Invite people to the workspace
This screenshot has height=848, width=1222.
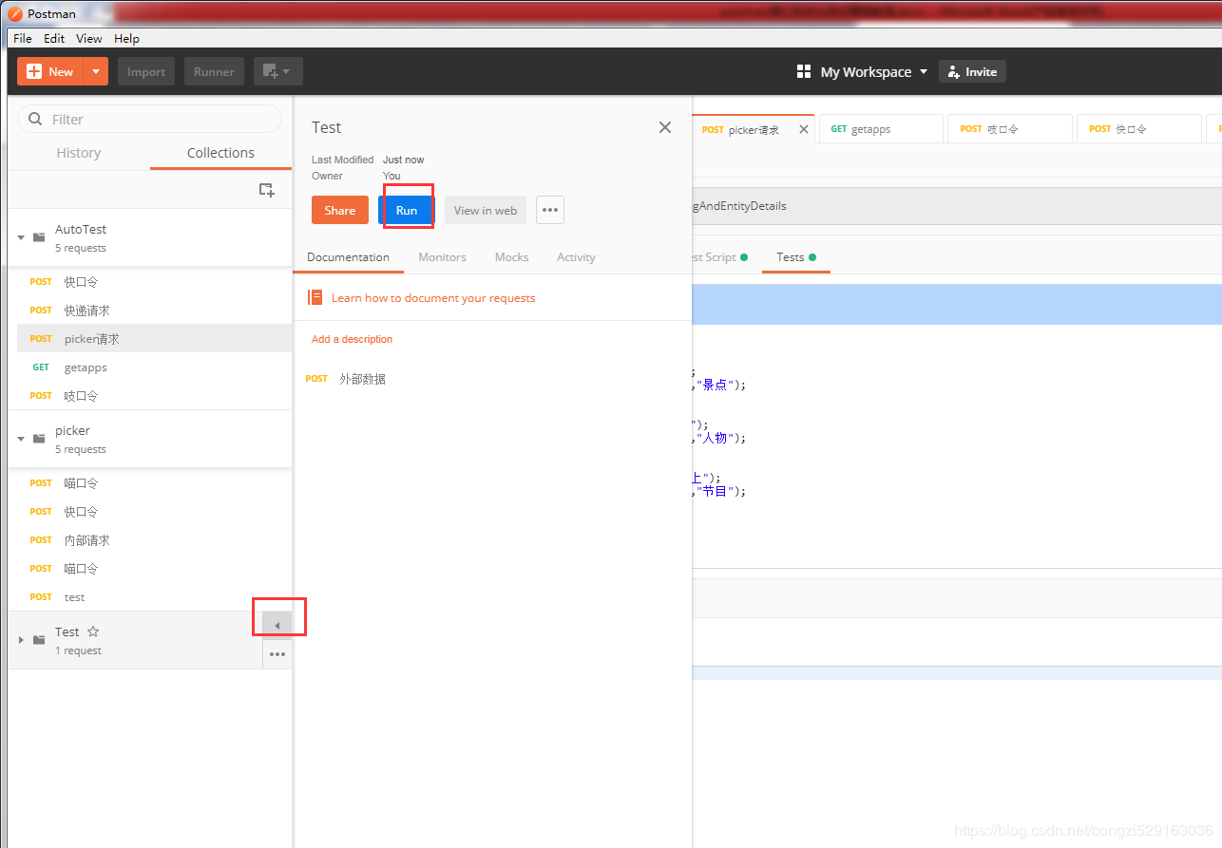coord(972,71)
